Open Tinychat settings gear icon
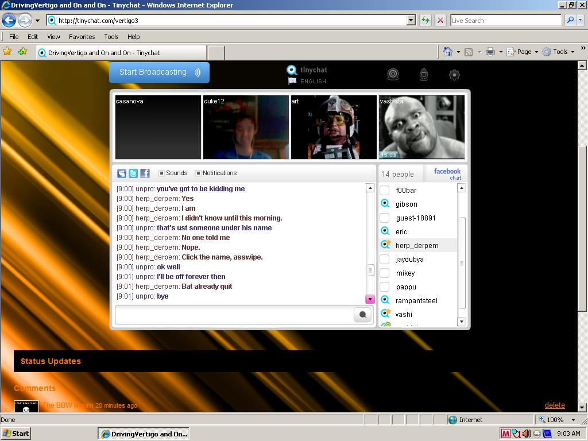This screenshot has height=441, width=588. click(454, 75)
